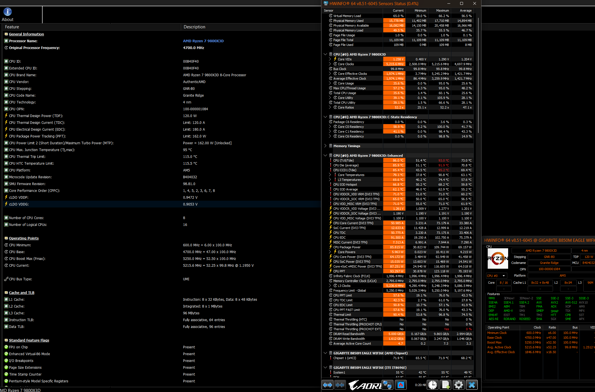Image resolution: width=595 pixels, height=392 pixels.
Task: Open the Standard Feature Flags section link
Action: pyautogui.click(x=29, y=340)
